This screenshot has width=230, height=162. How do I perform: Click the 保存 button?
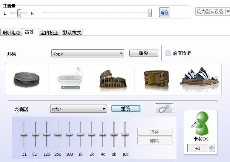point(154,132)
